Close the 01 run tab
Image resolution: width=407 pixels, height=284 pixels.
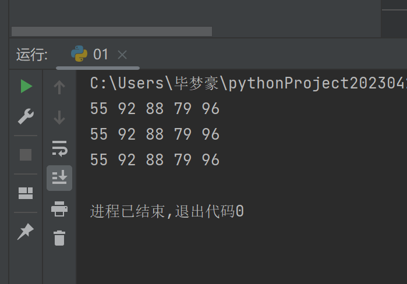(x=122, y=55)
